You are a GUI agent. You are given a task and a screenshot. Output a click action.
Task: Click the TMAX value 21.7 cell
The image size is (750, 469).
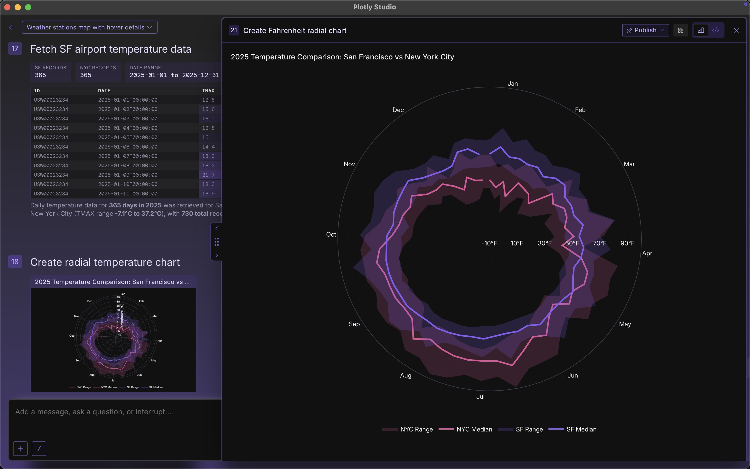pos(210,175)
